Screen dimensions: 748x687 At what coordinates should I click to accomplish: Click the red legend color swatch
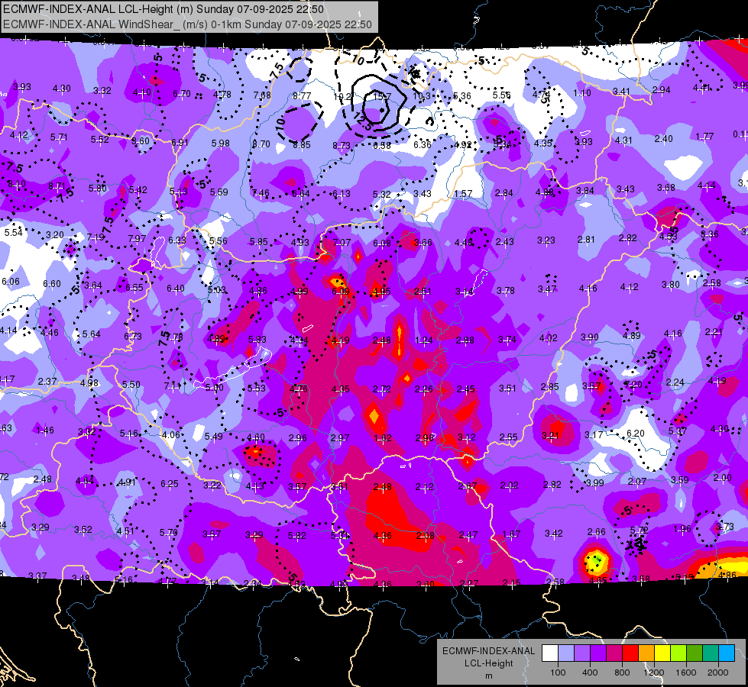630,653
